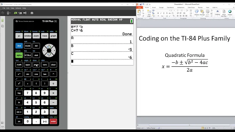The image size is (235, 132).
Task: Toggle Italic formatting in PowerPoint ribbon
Action: tap(161, 13)
